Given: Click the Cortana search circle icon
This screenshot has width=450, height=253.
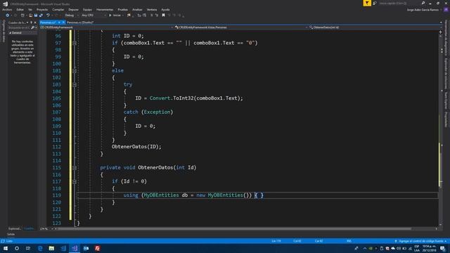Looking at the screenshot, I should click(x=17, y=248).
